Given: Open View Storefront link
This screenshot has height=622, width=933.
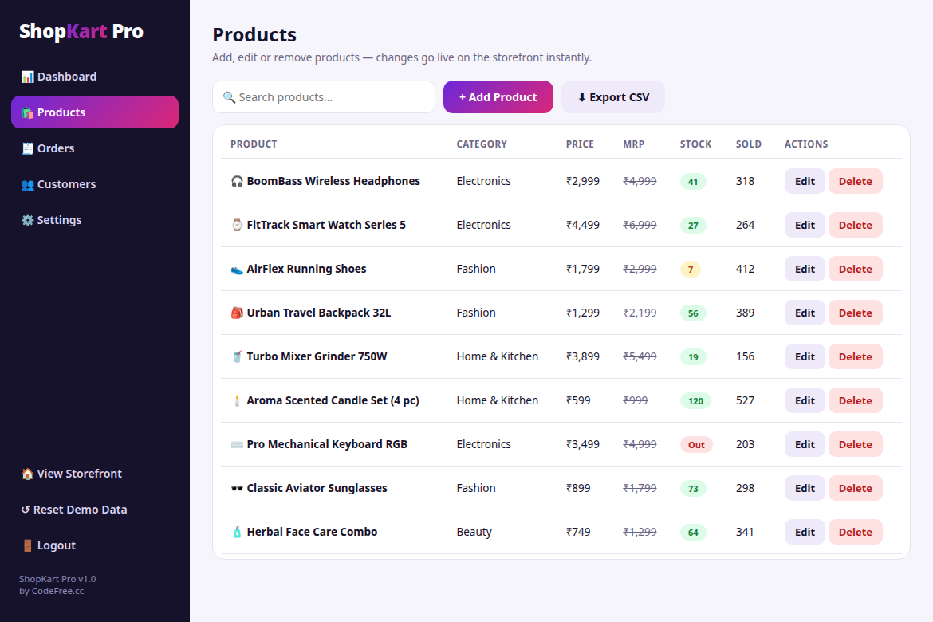Looking at the screenshot, I should click(95, 474).
